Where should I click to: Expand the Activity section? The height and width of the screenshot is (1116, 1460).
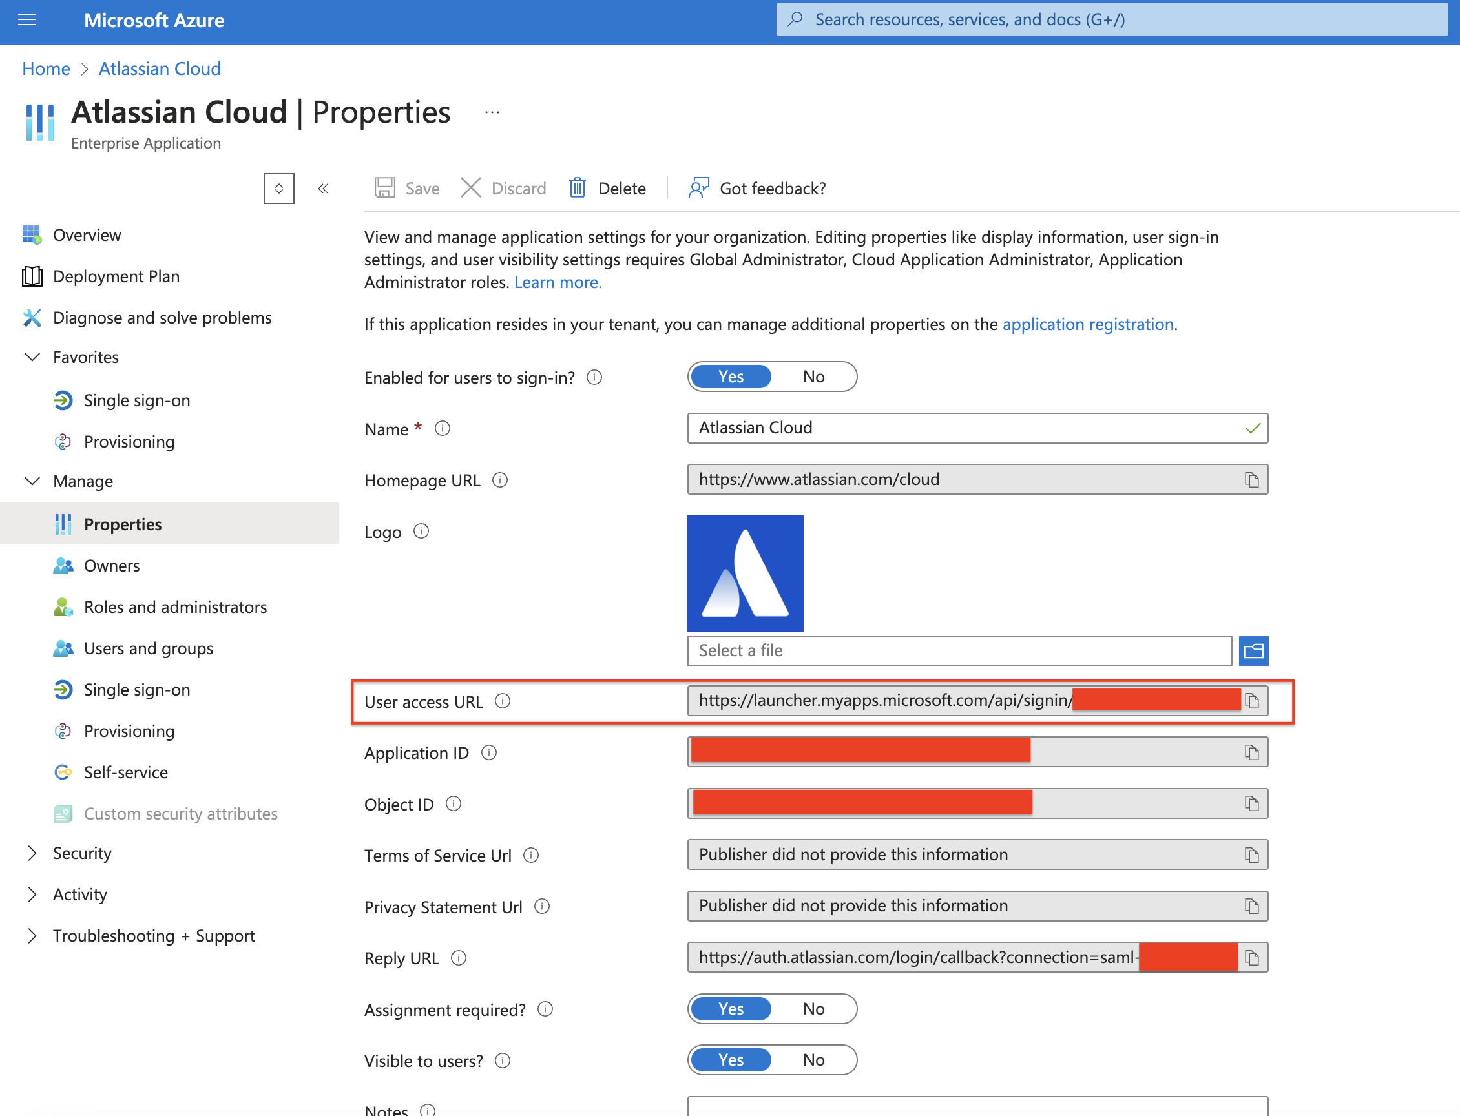[32, 894]
